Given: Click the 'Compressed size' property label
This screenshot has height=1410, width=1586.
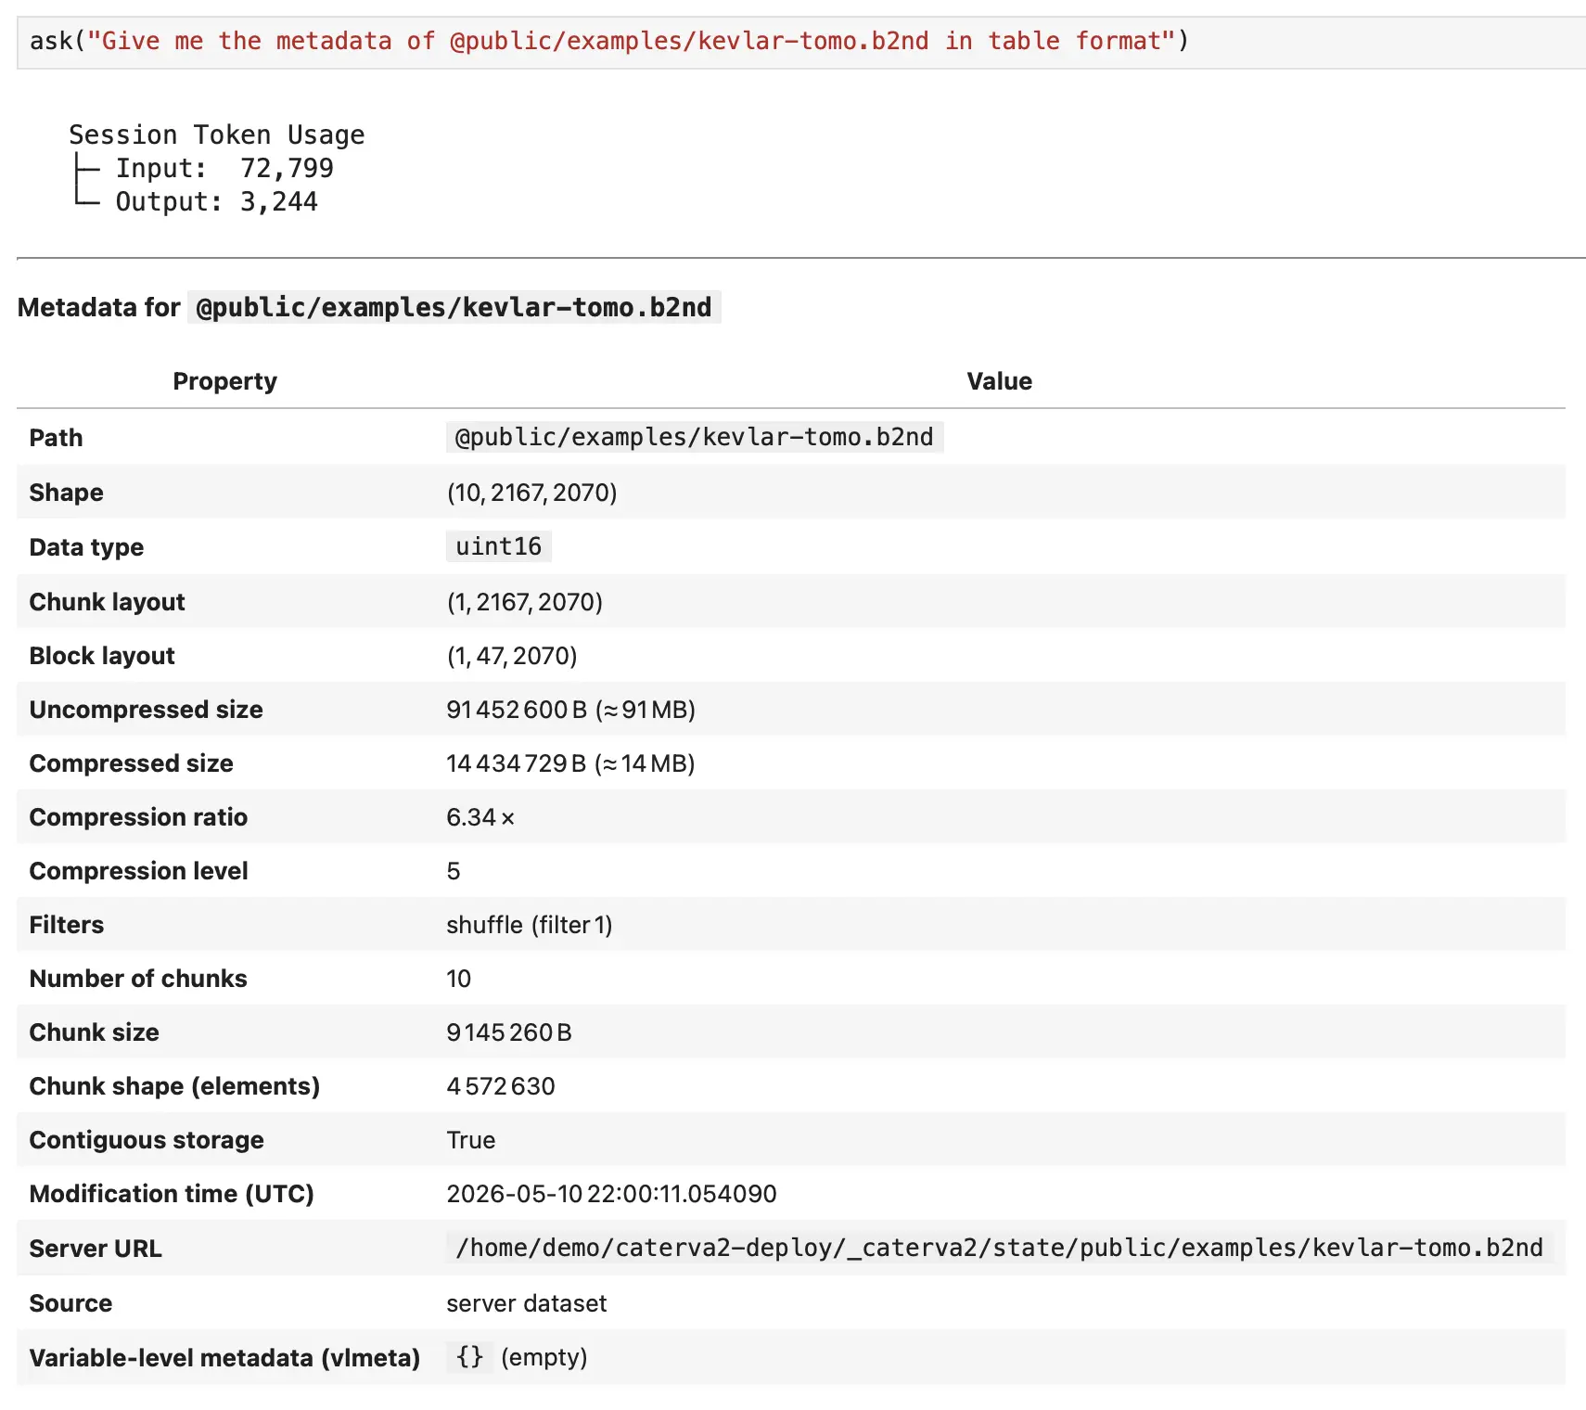Looking at the screenshot, I should pyautogui.click(x=131, y=763).
